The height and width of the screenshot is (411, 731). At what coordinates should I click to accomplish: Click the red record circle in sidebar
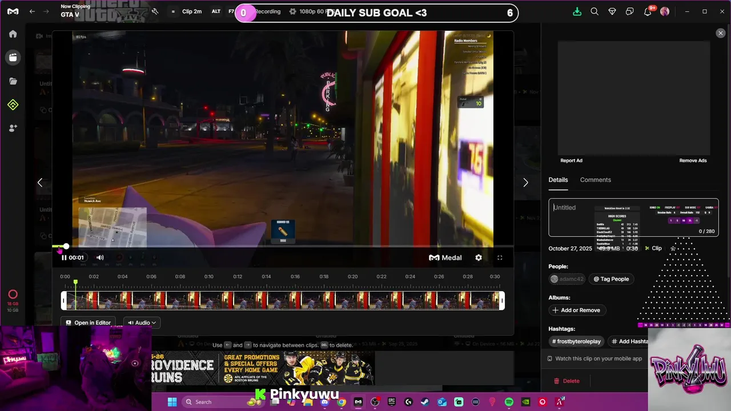click(x=13, y=295)
